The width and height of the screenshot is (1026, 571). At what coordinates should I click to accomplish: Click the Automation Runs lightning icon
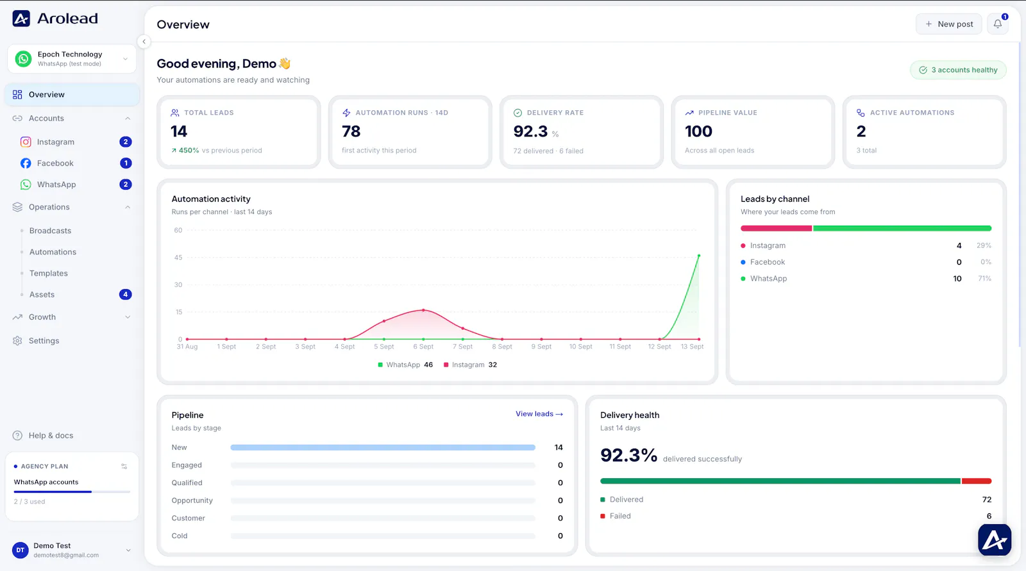tap(346, 113)
